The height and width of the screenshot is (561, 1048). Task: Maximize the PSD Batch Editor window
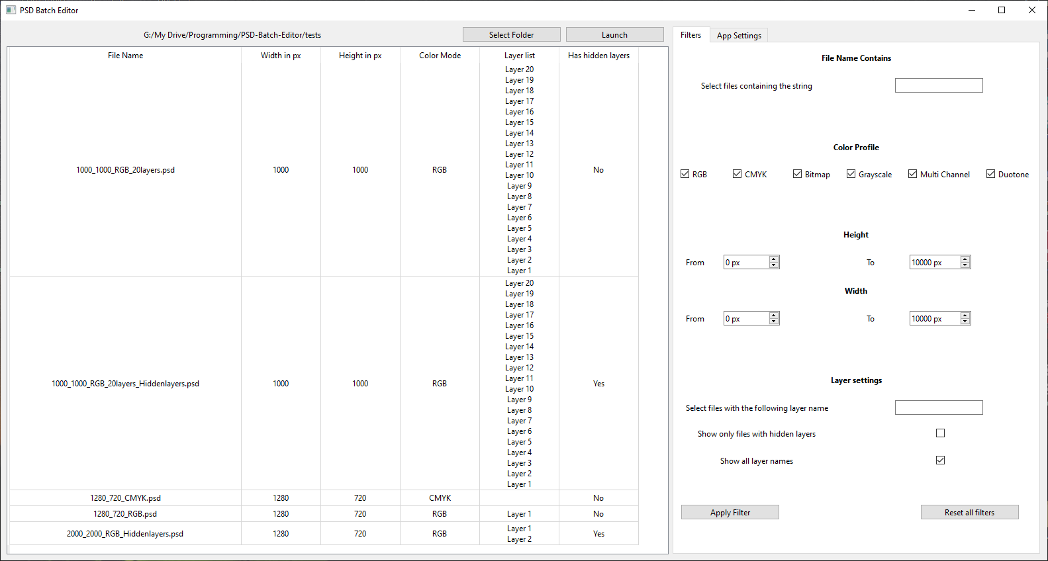point(1002,10)
